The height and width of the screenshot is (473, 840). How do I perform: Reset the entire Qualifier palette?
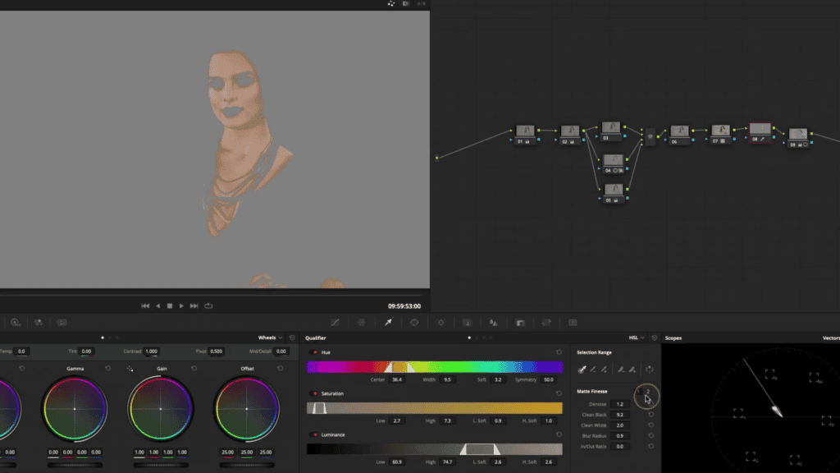click(x=654, y=338)
